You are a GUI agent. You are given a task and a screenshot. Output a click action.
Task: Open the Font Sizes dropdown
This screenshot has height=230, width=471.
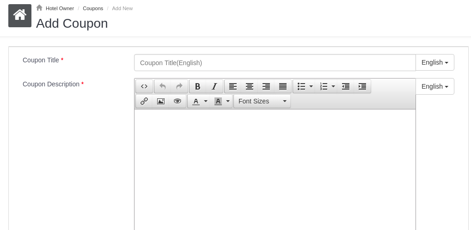[262, 101]
